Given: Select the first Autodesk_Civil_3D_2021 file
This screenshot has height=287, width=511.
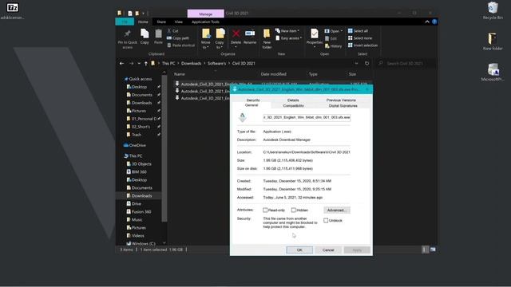Looking at the screenshot, I should (x=216, y=84).
